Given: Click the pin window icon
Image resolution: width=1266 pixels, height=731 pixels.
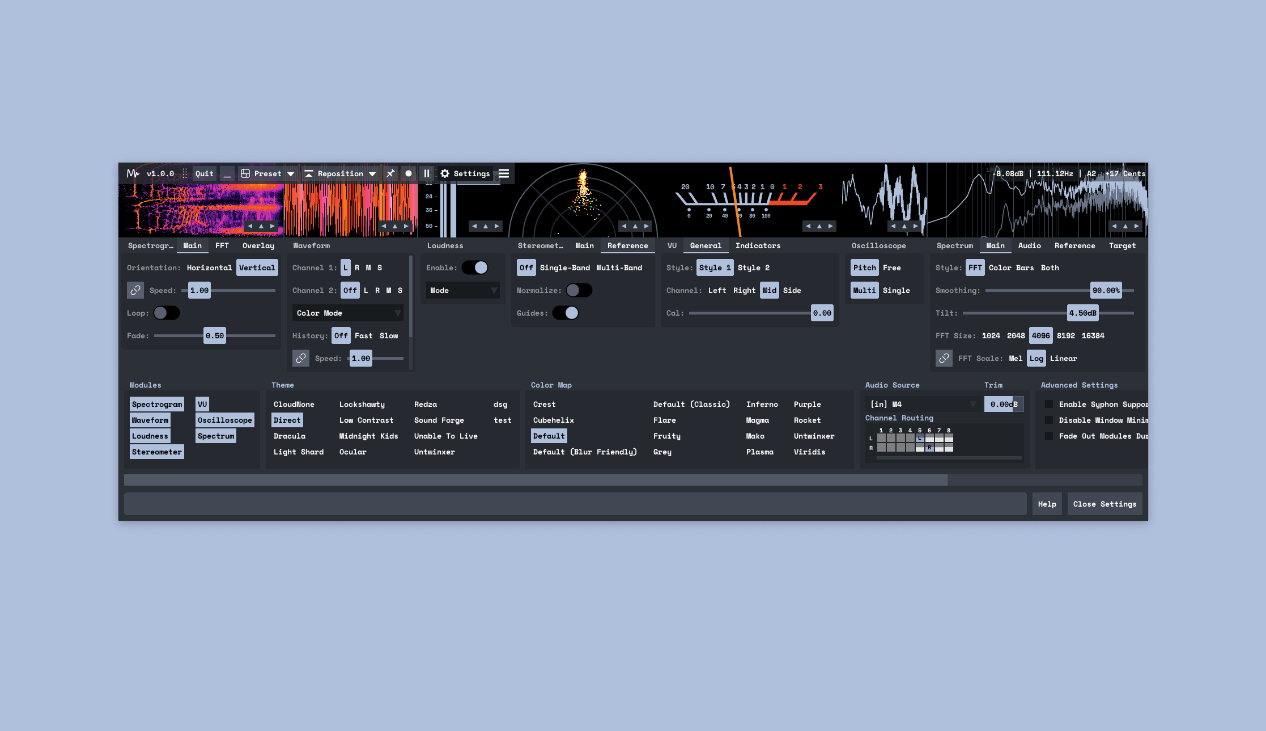Looking at the screenshot, I should coord(390,173).
